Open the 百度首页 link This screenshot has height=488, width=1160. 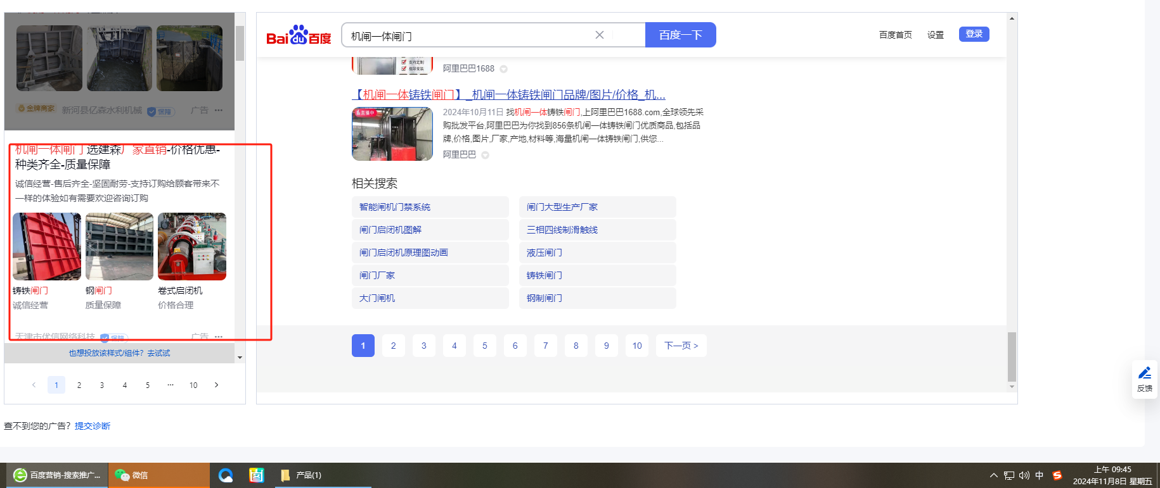(x=895, y=35)
